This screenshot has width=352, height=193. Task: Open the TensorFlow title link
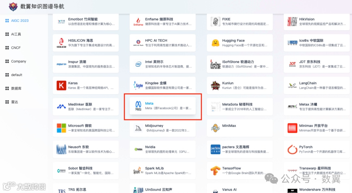click(x=231, y=168)
